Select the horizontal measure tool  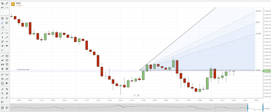coord(7,75)
